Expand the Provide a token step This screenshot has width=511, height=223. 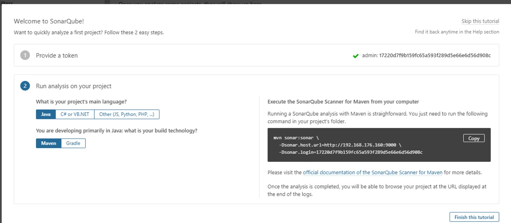pos(57,55)
